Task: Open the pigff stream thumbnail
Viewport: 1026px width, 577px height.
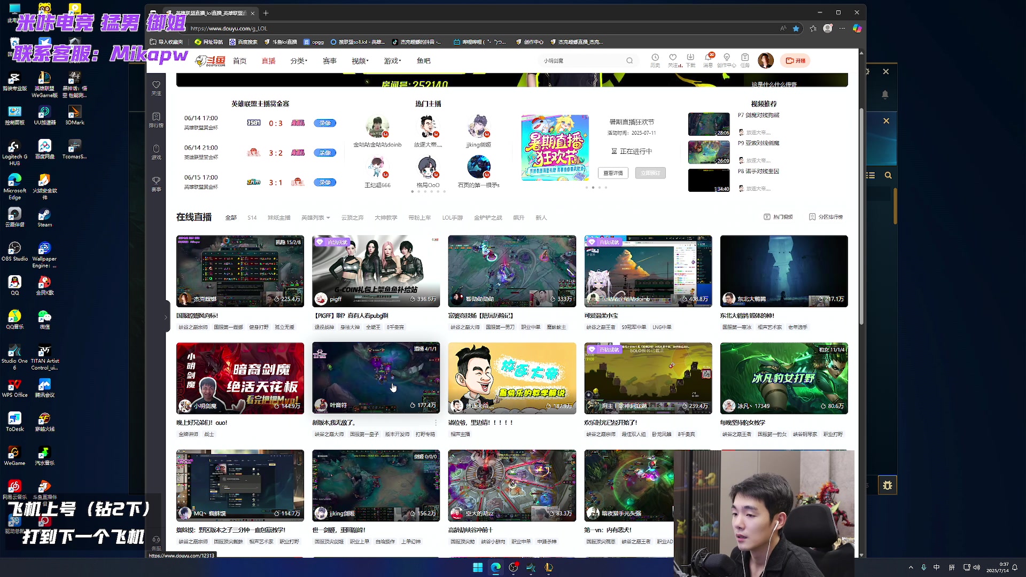Action: 376,271
